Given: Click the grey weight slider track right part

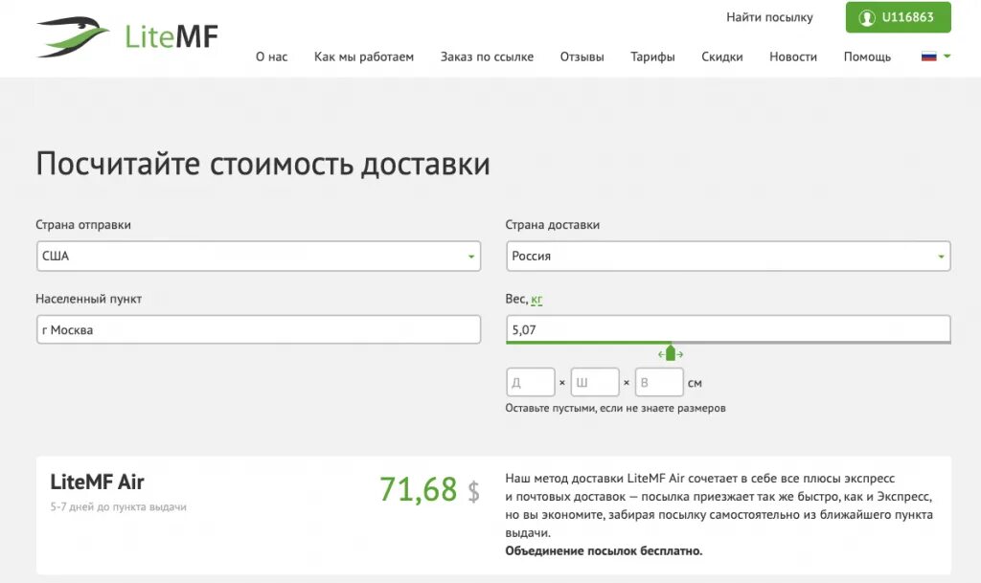Looking at the screenshot, I should (x=810, y=343).
